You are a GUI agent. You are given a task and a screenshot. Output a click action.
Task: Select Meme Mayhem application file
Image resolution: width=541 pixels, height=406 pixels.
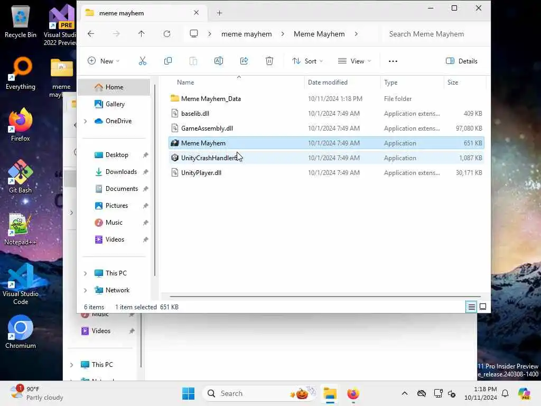point(326,143)
